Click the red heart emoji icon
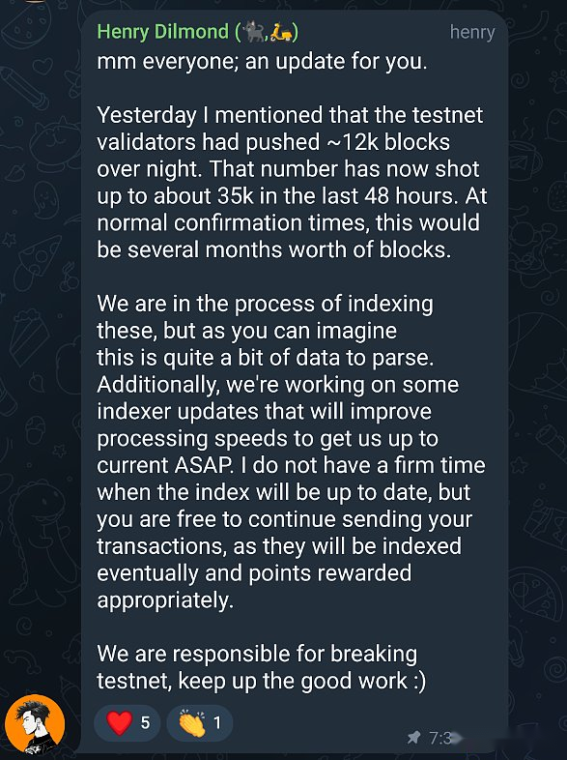Image resolution: width=567 pixels, height=760 pixels. [x=119, y=722]
